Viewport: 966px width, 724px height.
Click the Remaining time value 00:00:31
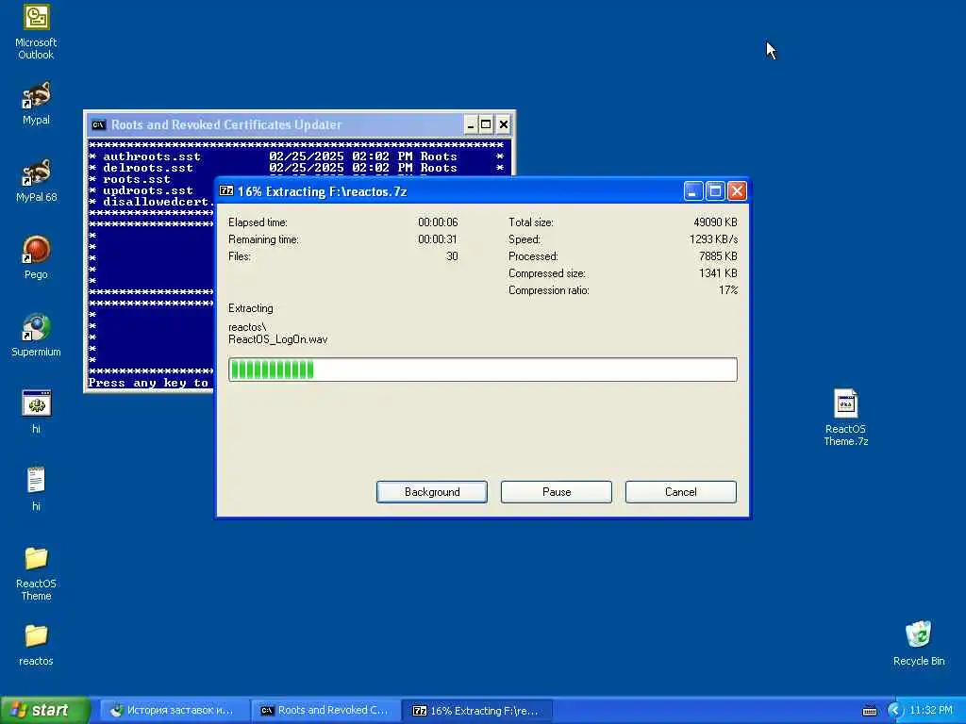[438, 239]
